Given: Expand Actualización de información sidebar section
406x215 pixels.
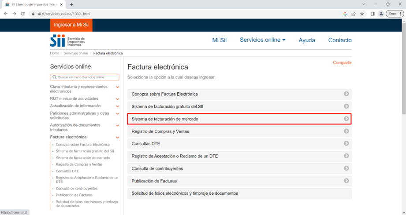Looking at the screenshot, I should coord(117,106).
